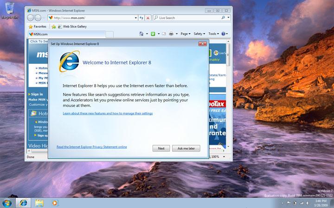Click the Sign in link on MSN page
The image size is (334, 208).
point(37,94)
